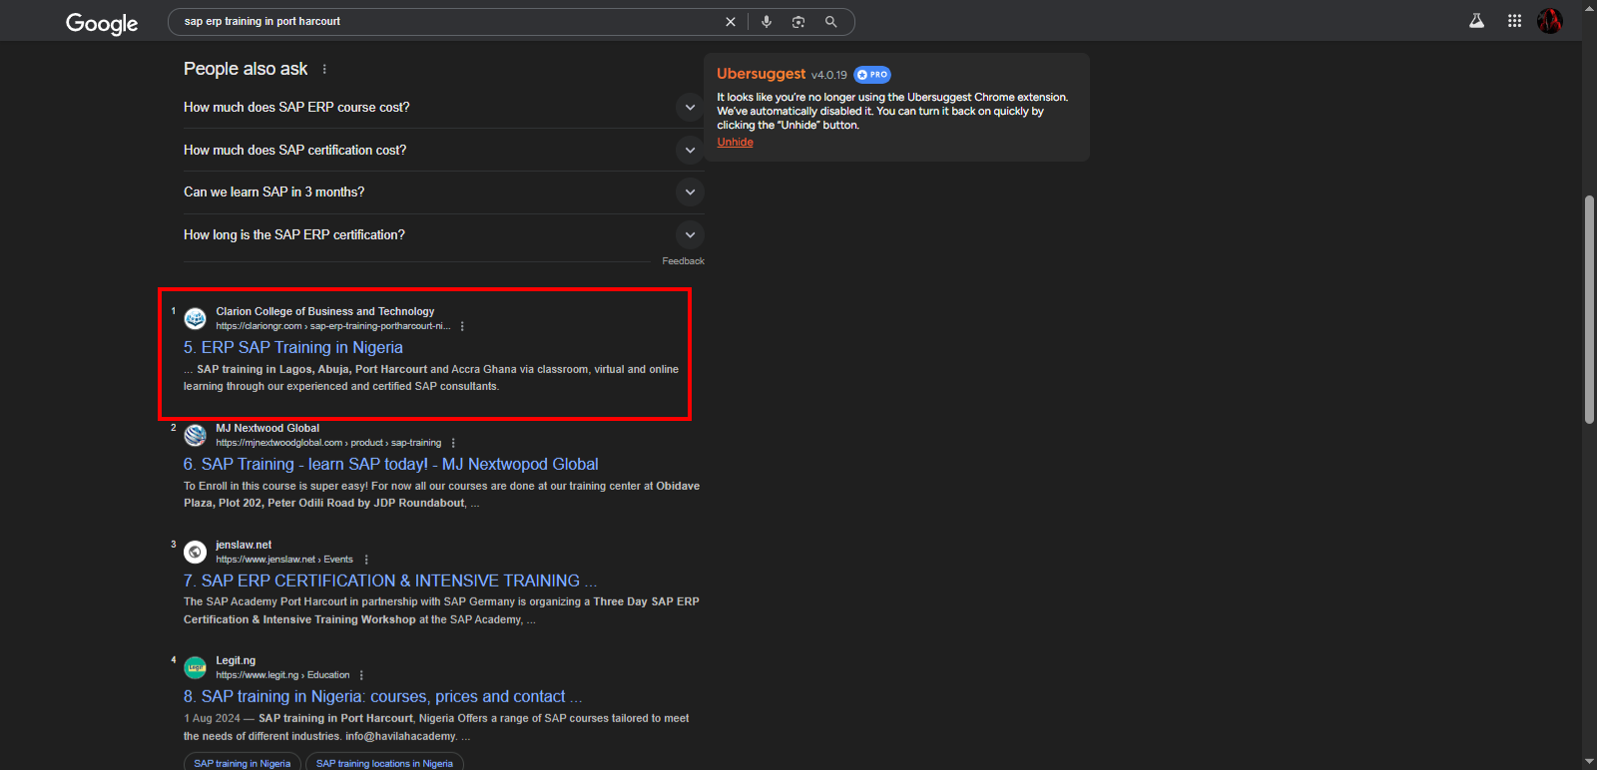Open 'ERP SAP Training in Nigeria' result

click(293, 347)
